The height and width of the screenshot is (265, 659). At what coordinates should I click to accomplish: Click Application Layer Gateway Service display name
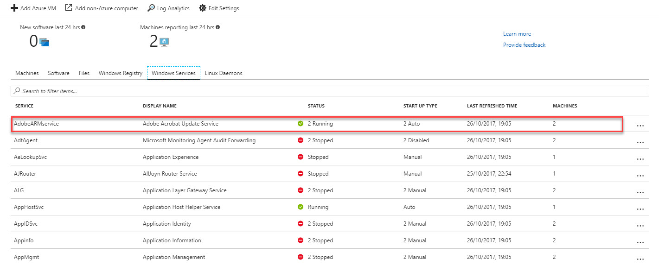[x=185, y=190]
